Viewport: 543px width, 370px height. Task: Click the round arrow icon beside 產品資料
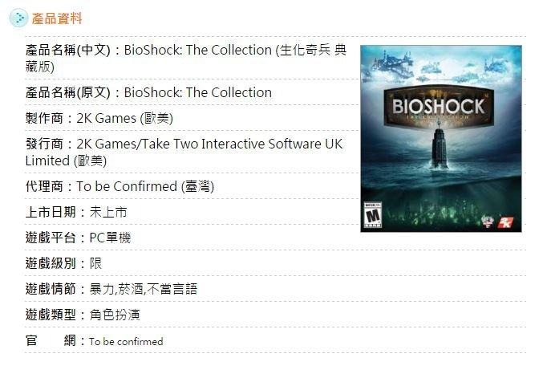[x=18, y=18]
